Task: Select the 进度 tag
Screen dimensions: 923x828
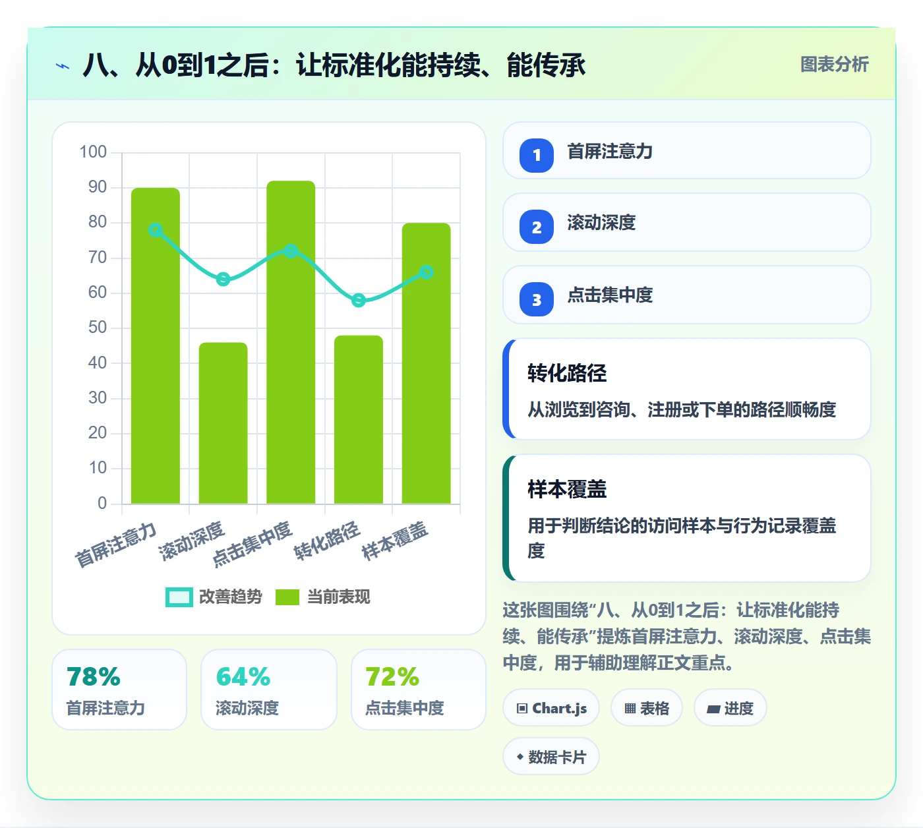Action: pos(730,708)
